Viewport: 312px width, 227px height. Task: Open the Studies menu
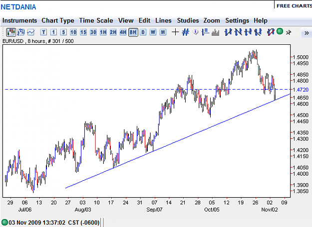188,20
